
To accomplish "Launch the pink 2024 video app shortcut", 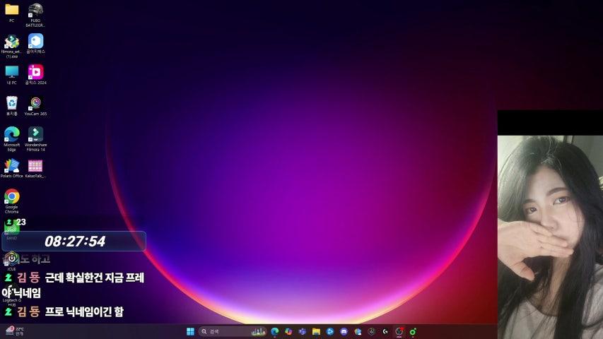I will click(35, 75).
